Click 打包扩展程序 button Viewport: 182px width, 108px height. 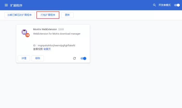click(x=48, y=15)
